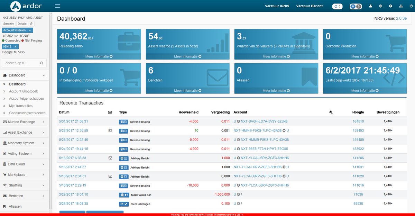Open Meer informatie on valuta's card
This screenshot has width=415, height=216.
276,56
